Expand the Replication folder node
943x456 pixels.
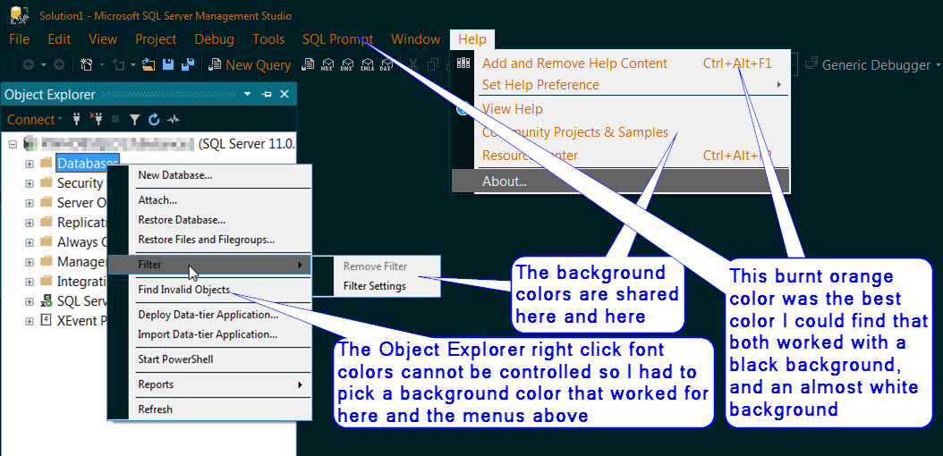tap(29, 223)
